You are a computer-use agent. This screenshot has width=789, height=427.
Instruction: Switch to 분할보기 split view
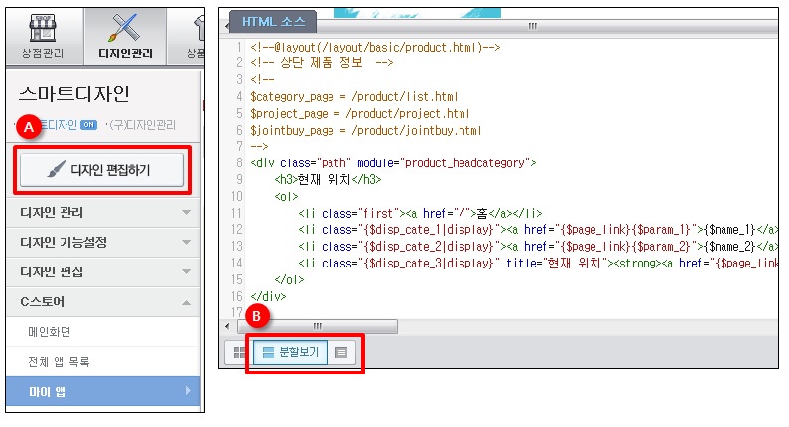291,352
